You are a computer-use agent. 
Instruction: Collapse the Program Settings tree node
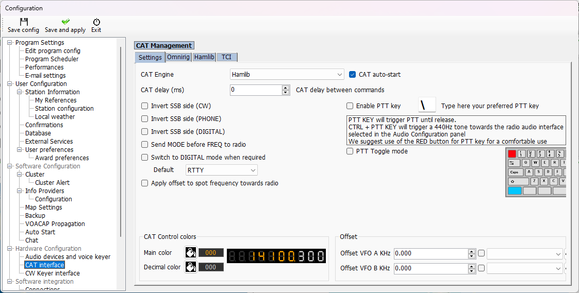[10, 43]
